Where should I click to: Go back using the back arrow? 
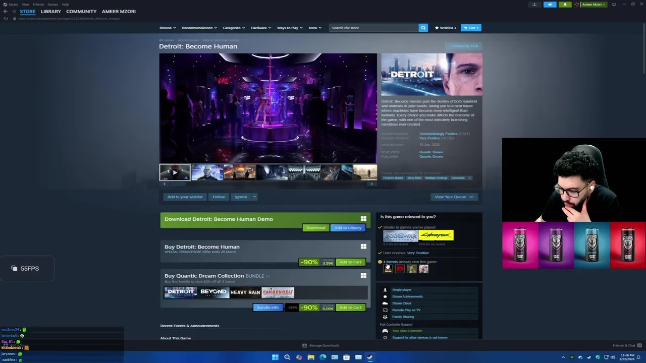[5, 11]
